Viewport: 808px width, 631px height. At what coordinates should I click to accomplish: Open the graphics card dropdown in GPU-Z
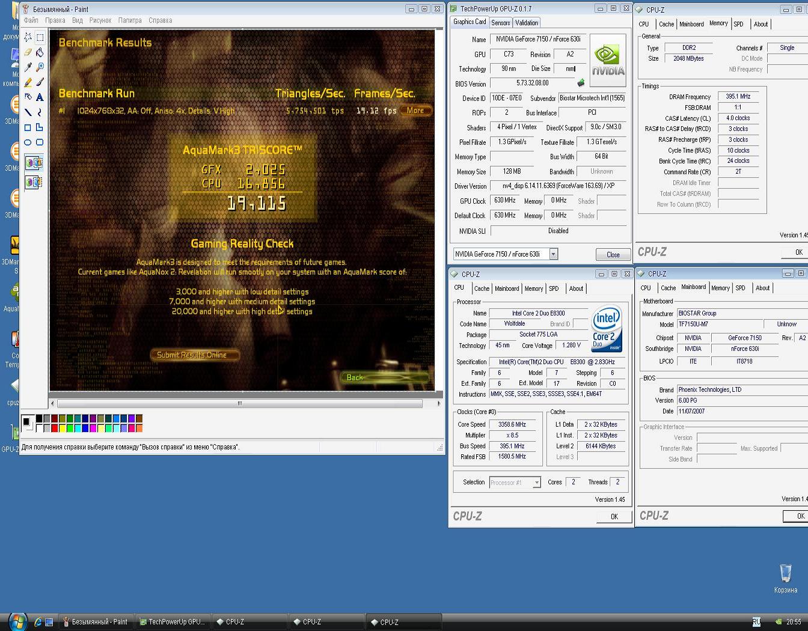coord(554,254)
